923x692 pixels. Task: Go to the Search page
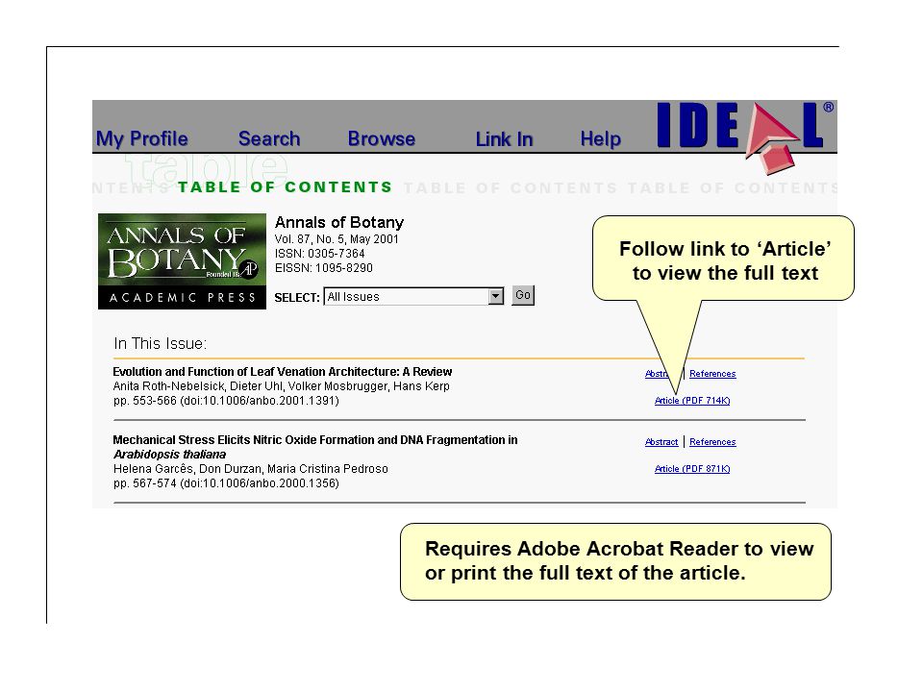[x=269, y=138]
